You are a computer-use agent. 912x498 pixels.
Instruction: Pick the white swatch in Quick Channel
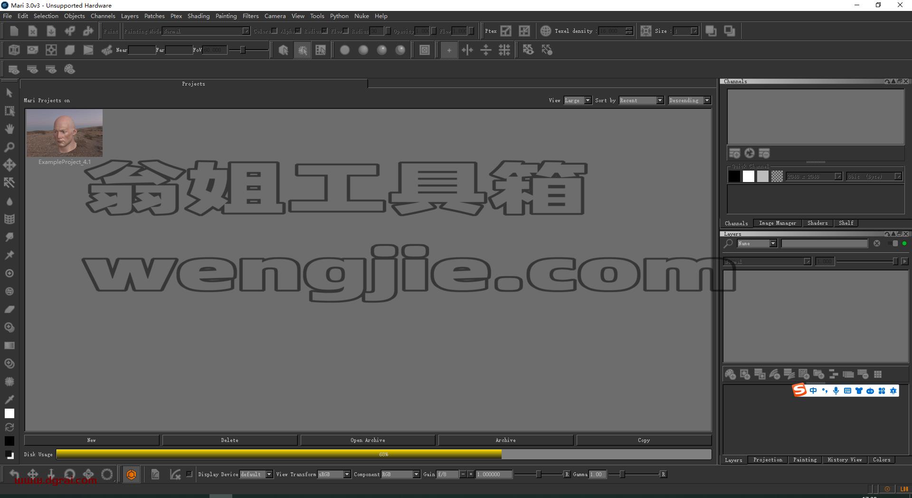click(x=749, y=176)
